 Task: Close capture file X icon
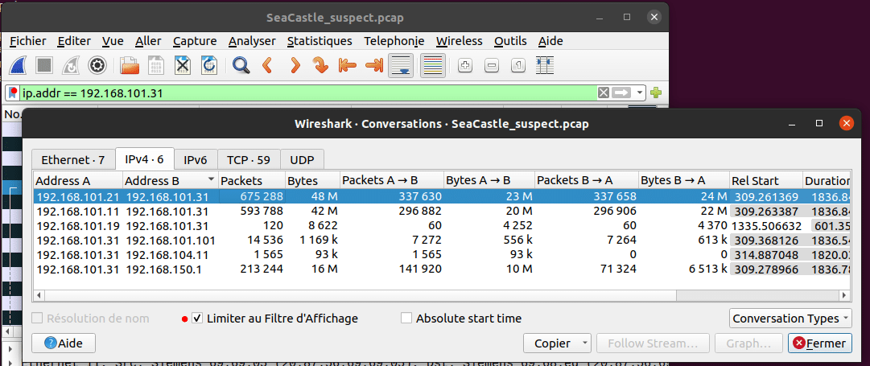click(183, 65)
